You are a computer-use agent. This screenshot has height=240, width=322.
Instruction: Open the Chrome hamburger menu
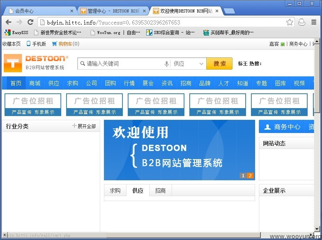point(314,22)
